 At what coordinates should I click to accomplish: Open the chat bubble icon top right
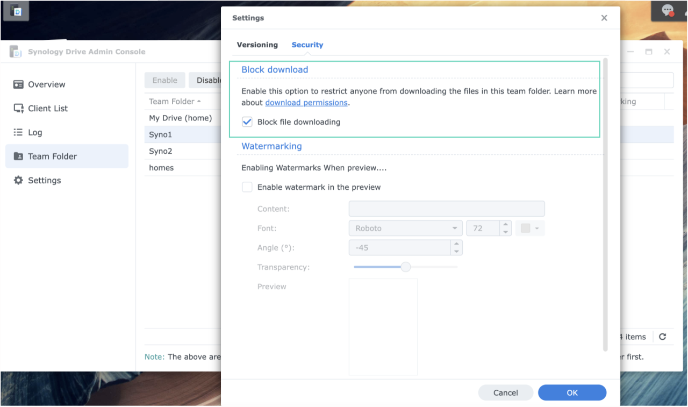click(x=668, y=11)
